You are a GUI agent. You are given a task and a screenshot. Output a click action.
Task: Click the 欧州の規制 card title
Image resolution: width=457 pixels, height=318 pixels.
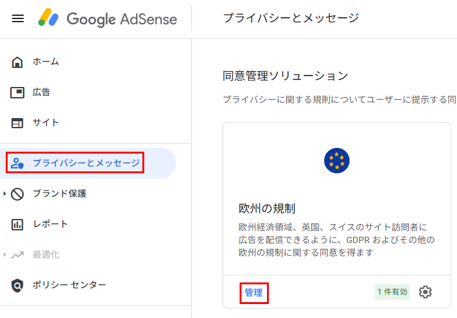(266, 208)
